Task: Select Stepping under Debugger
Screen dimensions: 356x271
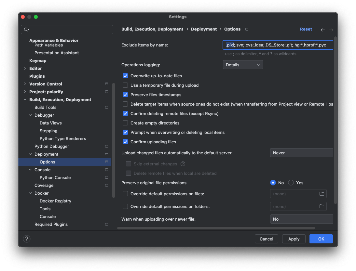Action: (48, 131)
